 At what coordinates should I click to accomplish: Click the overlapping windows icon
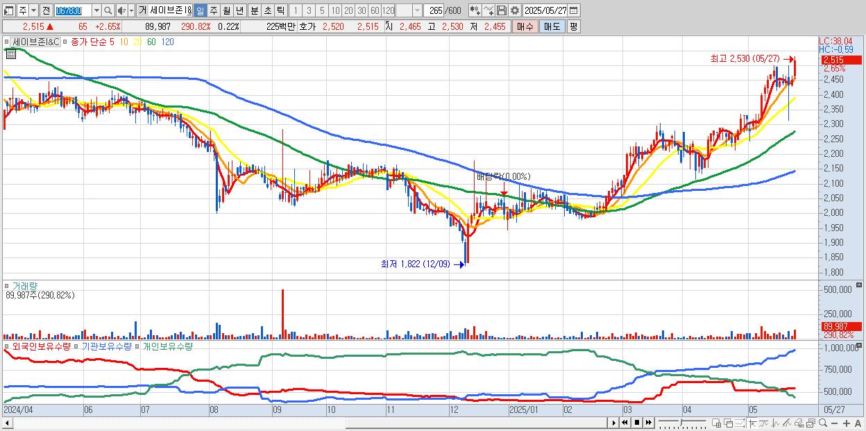point(729,423)
